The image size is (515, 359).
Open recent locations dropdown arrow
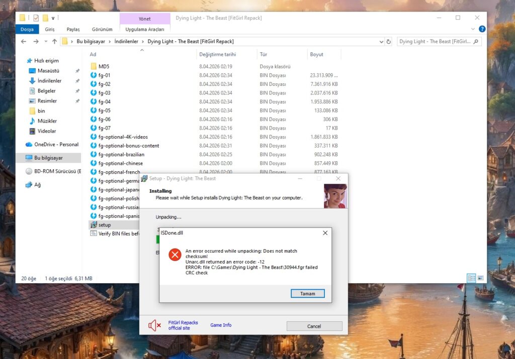point(46,42)
